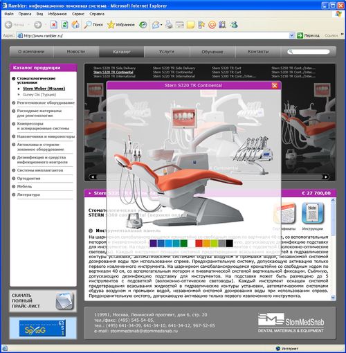Image resolution: width=346 pixels, height=353 pixels.
Task: Click the site search input field
Action: 309,52
